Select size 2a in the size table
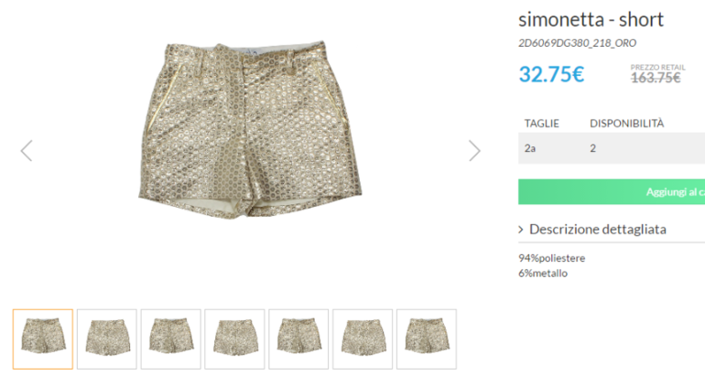This screenshot has height=376, width=705. (530, 147)
